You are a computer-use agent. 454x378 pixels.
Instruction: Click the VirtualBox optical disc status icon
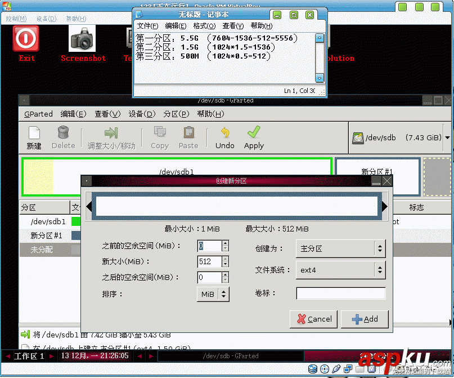(x=325, y=369)
